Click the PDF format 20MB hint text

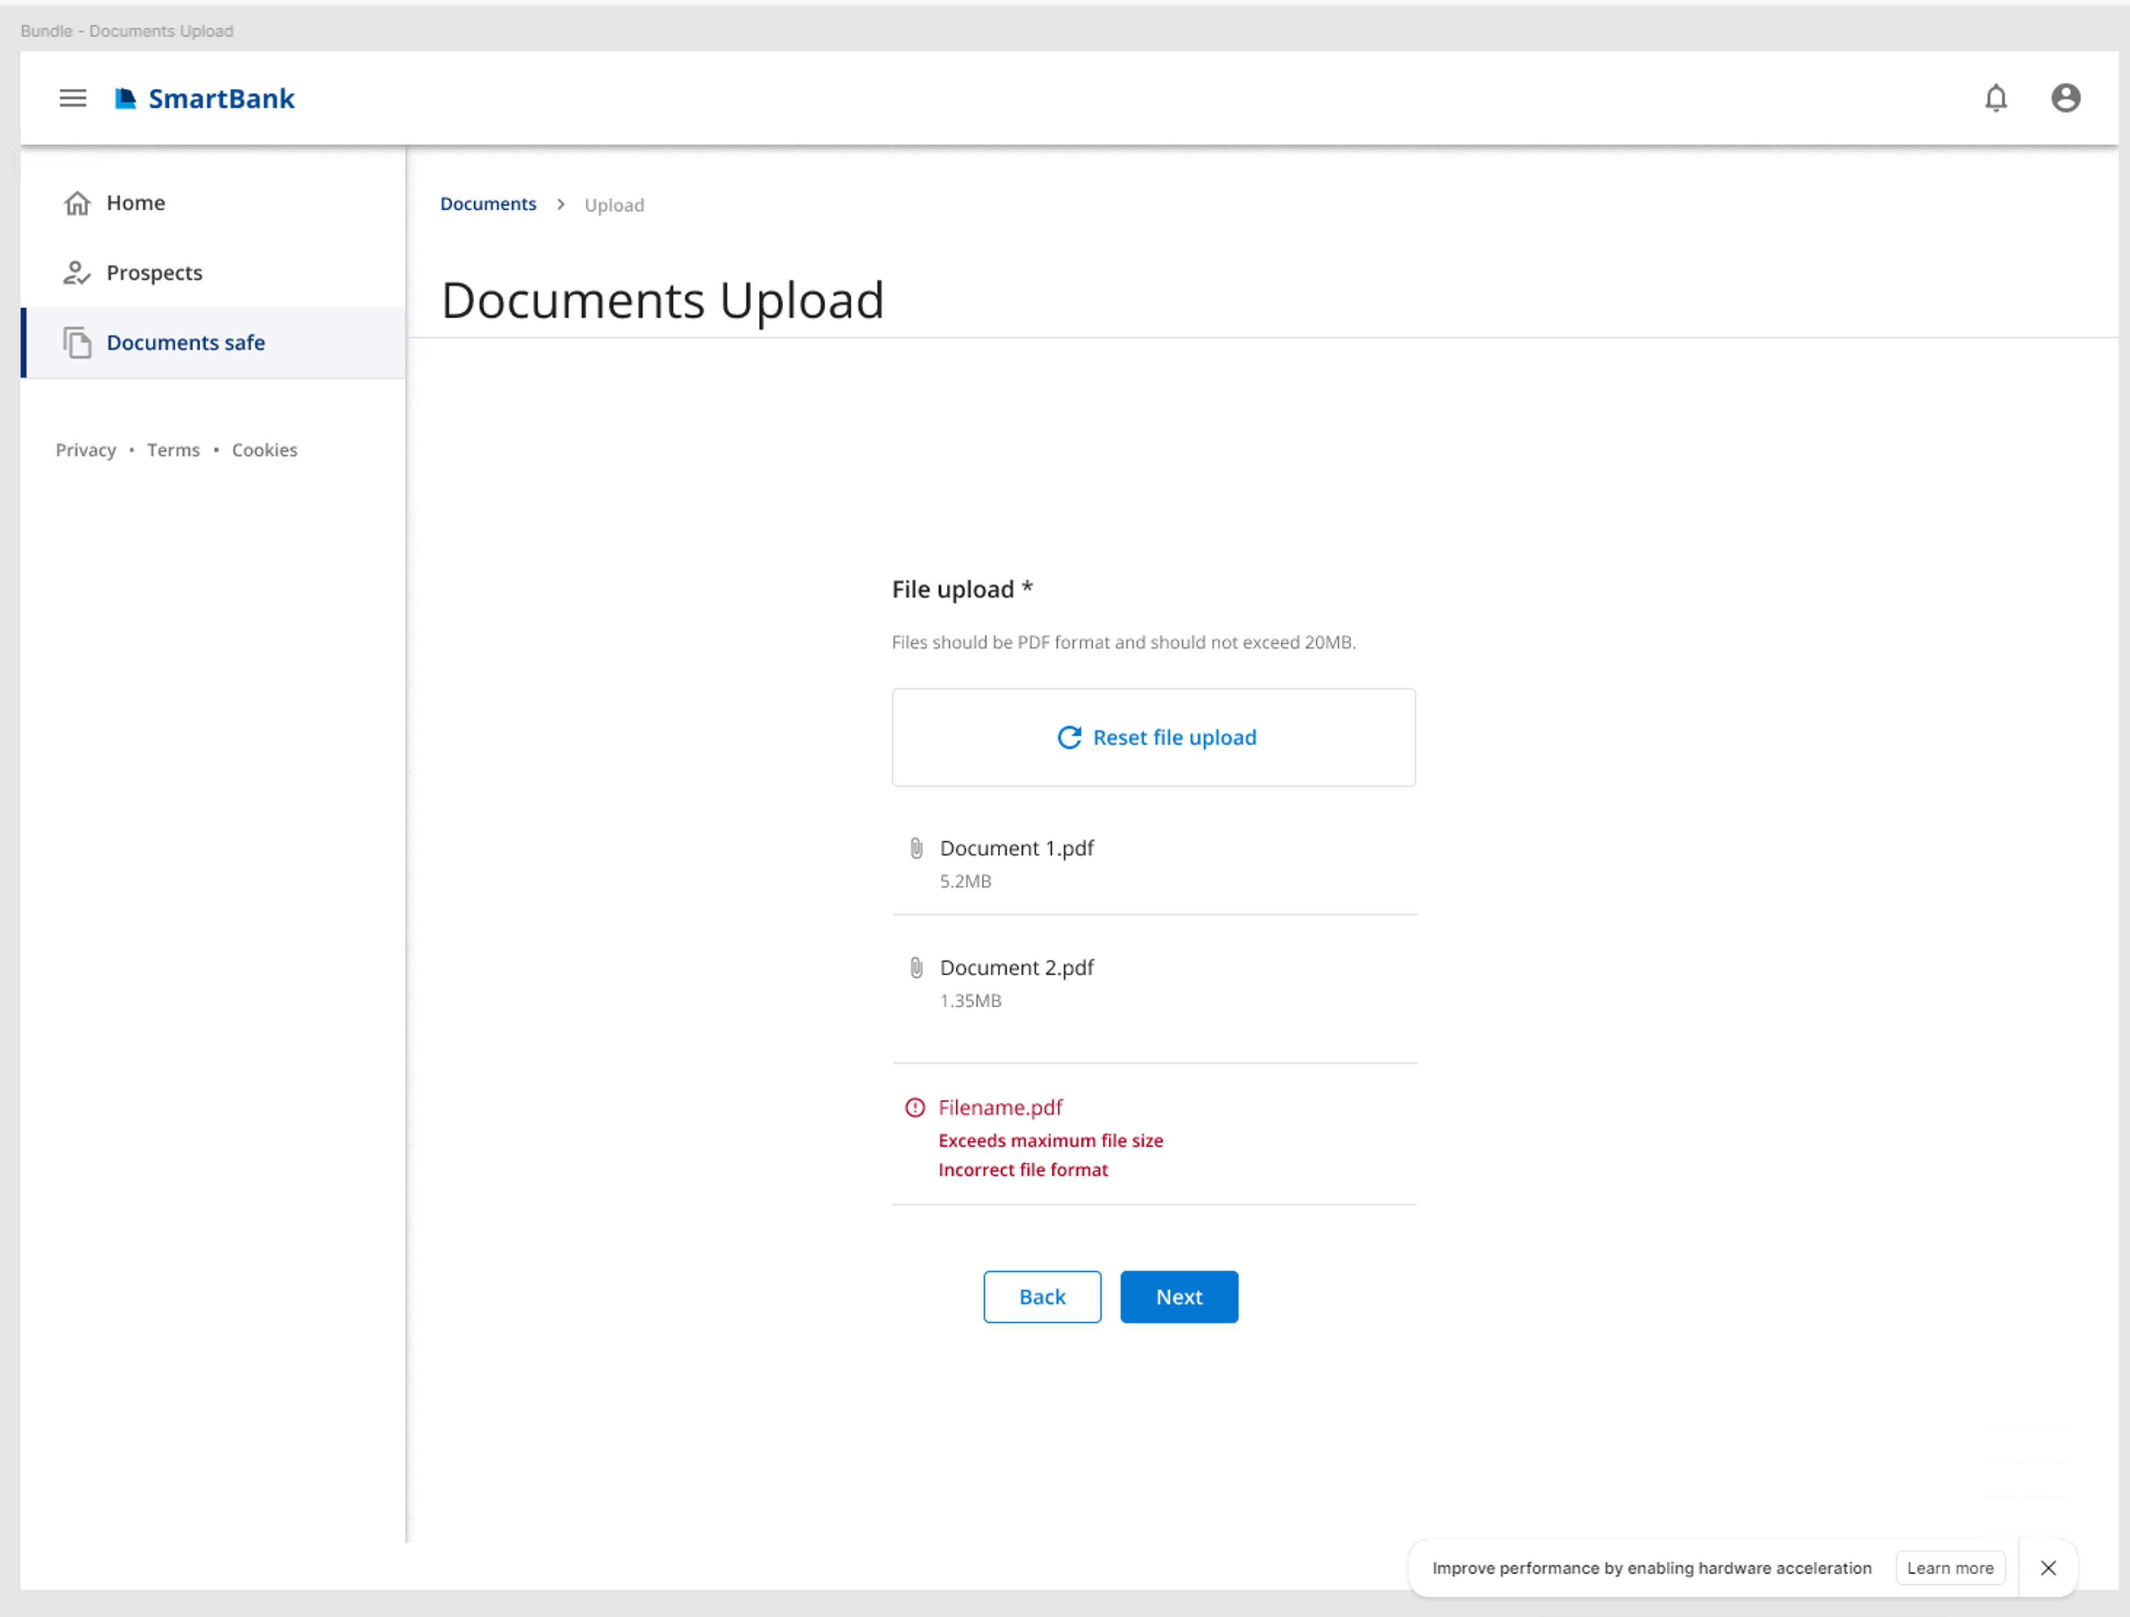pos(1124,642)
